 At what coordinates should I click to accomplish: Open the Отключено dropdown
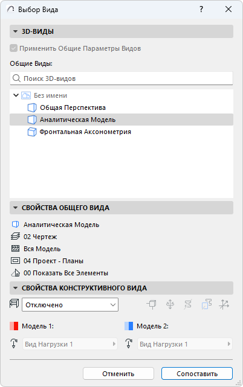coord(70,305)
